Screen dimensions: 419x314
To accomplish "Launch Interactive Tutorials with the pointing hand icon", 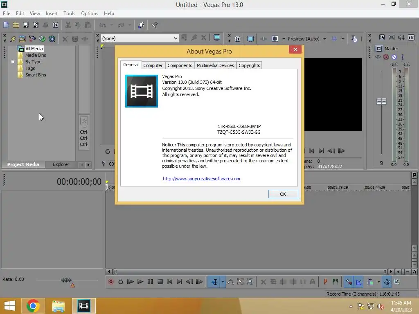I will click(141, 25).
